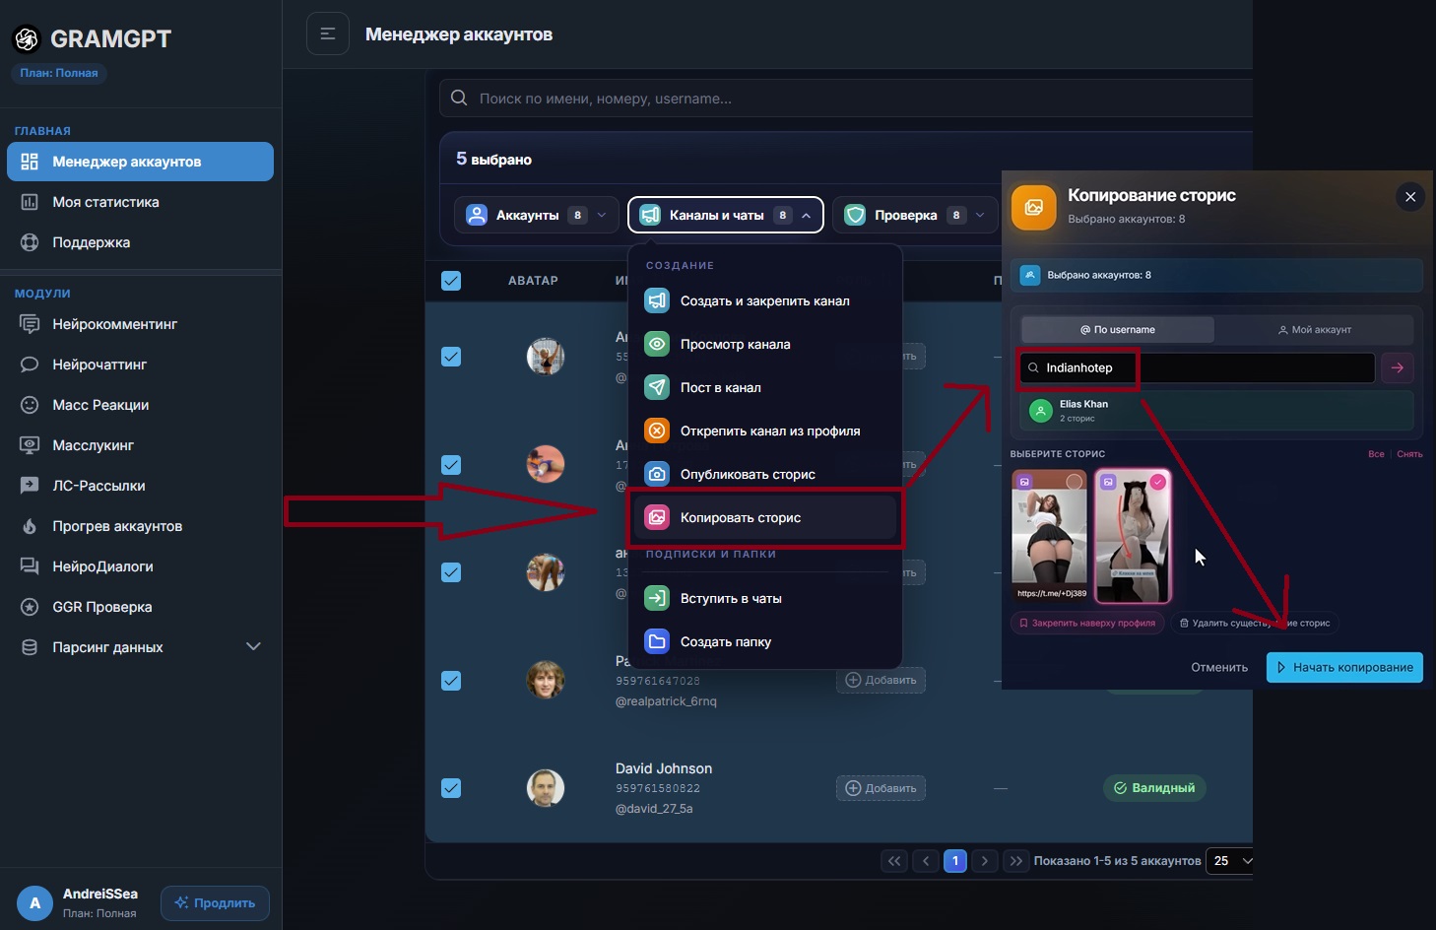The width and height of the screenshot is (1436, 930).
Task: Click the account search field
Action: click(x=847, y=99)
